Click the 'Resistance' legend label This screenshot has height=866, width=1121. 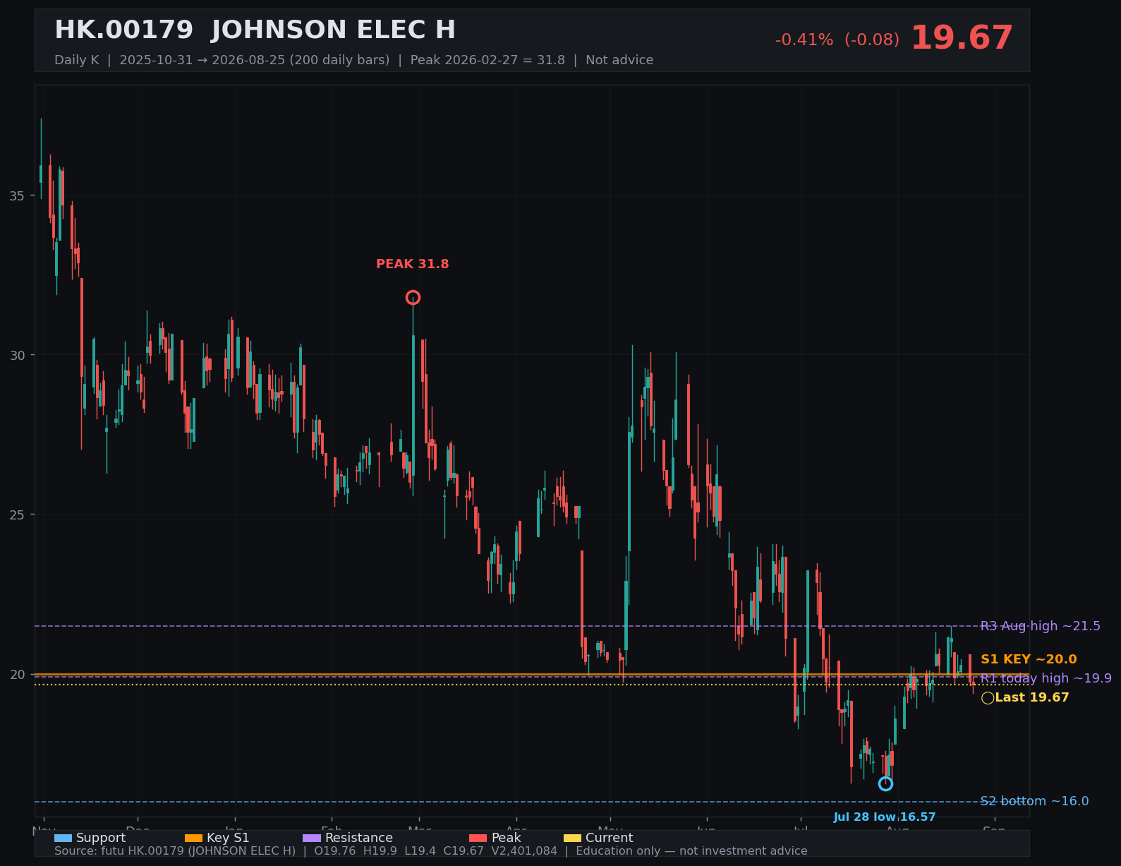pyautogui.click(x=359, y=838)
